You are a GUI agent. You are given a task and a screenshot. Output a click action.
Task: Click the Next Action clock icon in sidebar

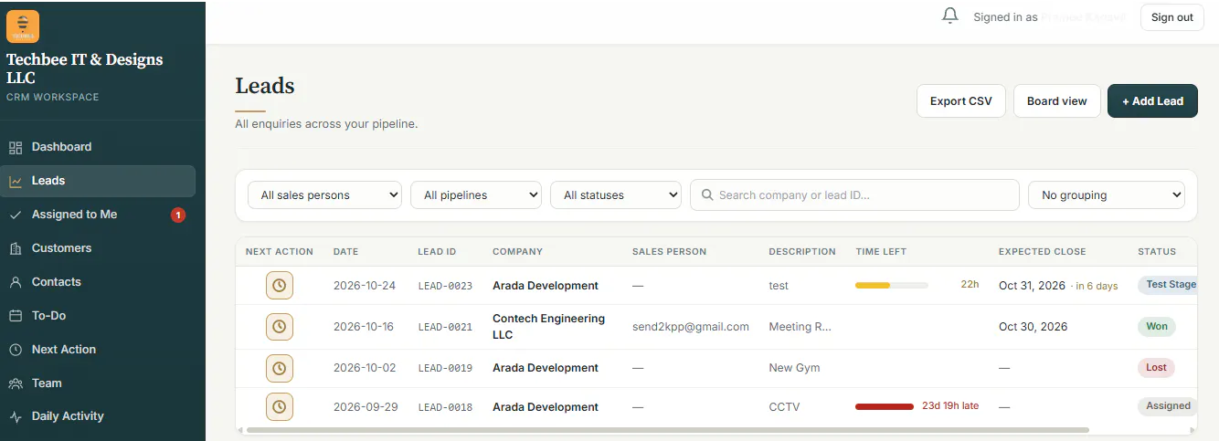coord(16,350)
